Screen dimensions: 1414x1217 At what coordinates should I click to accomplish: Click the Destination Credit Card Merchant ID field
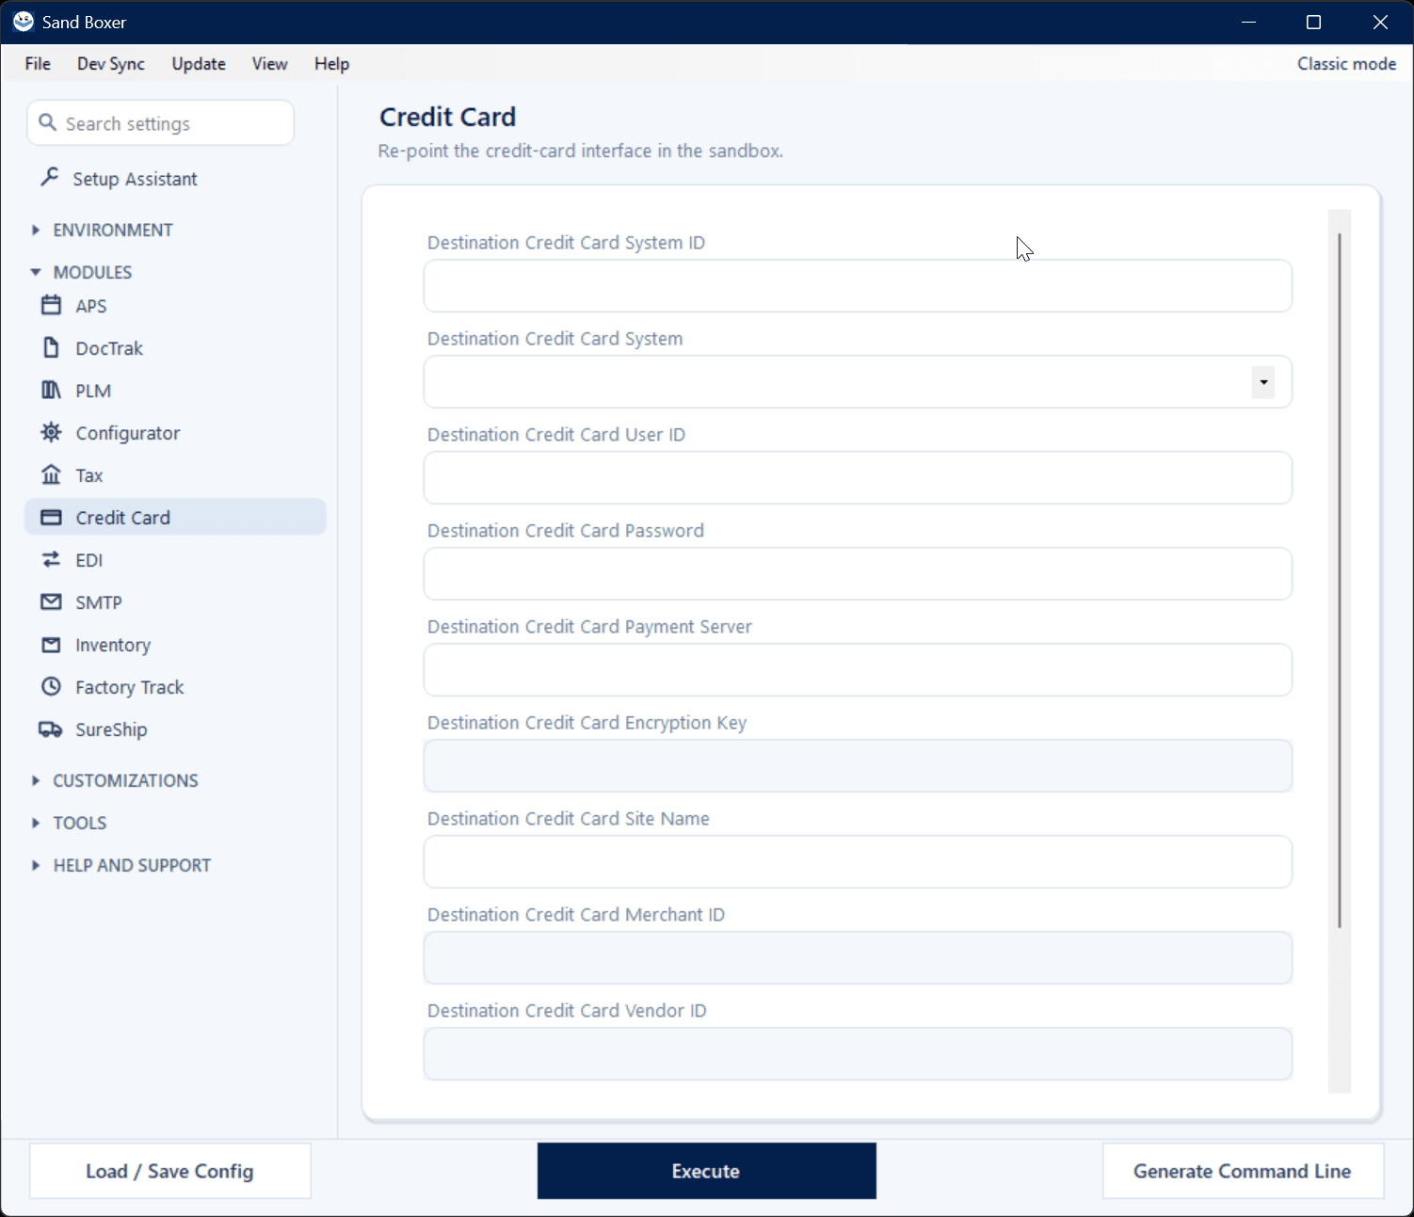858,957
